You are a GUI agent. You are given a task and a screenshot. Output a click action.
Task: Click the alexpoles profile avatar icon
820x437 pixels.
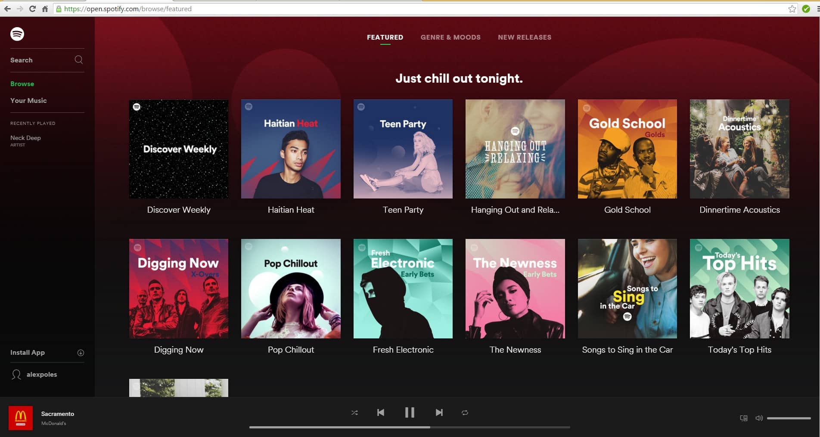(16, 374)
